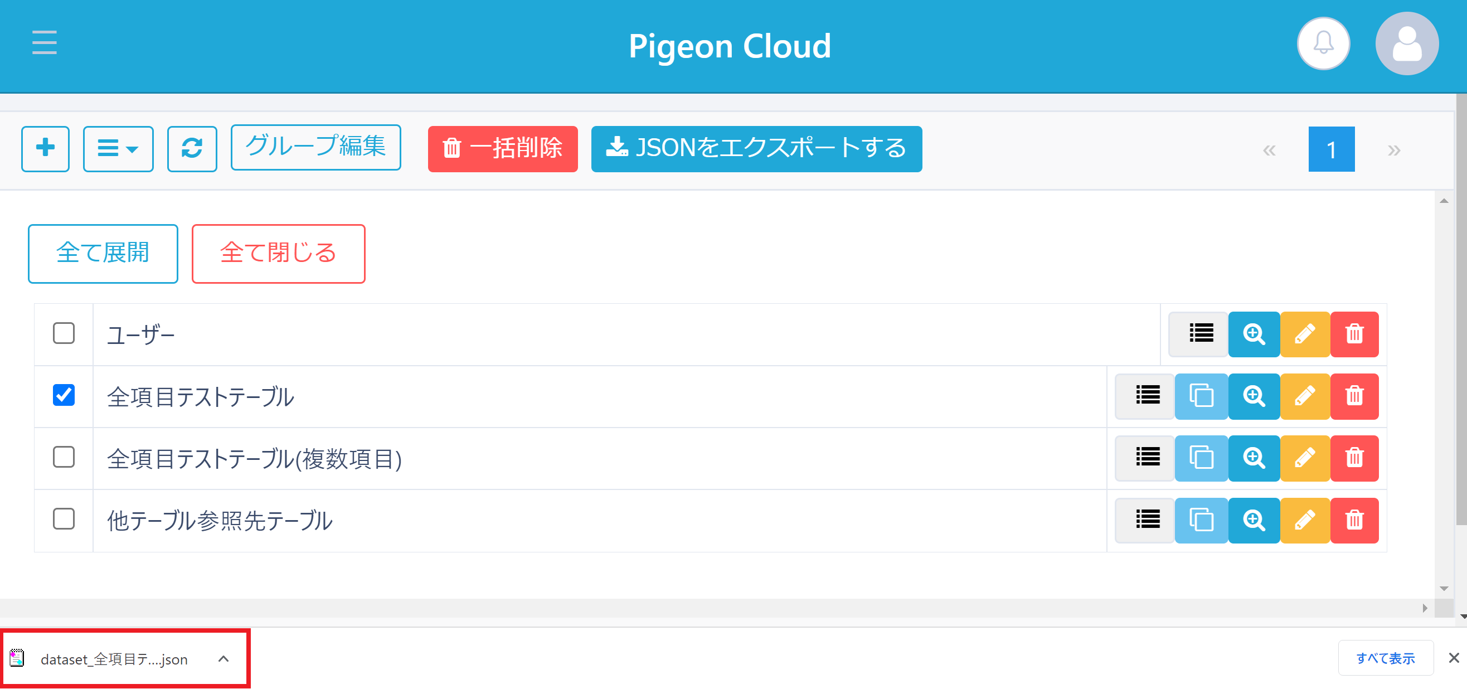1467x689 pixels.
Task: Open the user profile avatar
Action: pyautogui.click(x=1406, y=43)
